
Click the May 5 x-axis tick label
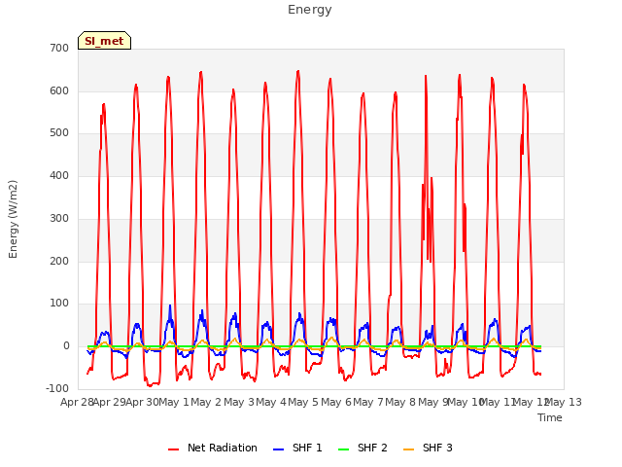303,402
